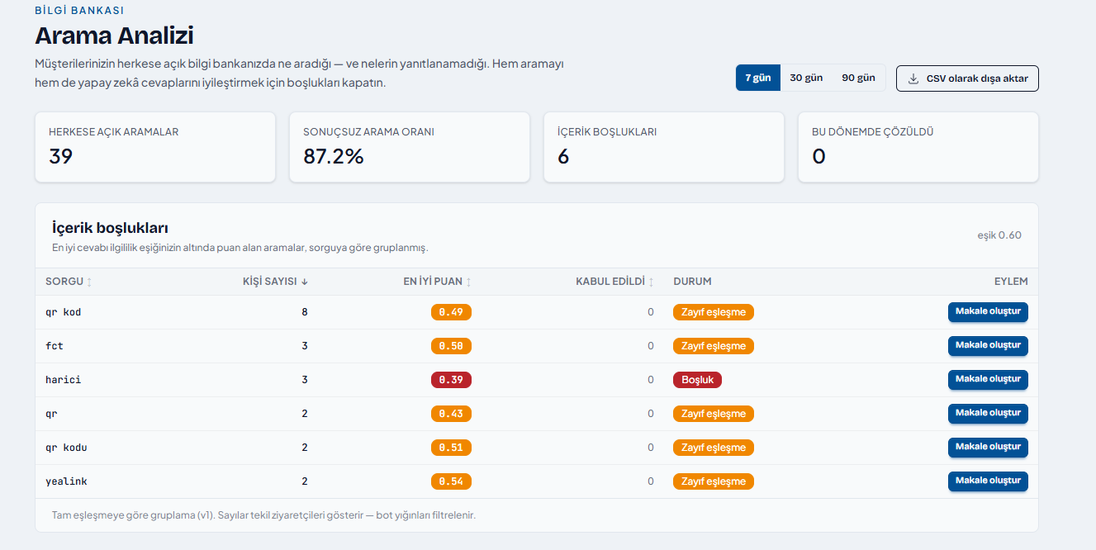Click the Durum column header
This screenshot has width=1096, height=550.
[x=693, y=282]
